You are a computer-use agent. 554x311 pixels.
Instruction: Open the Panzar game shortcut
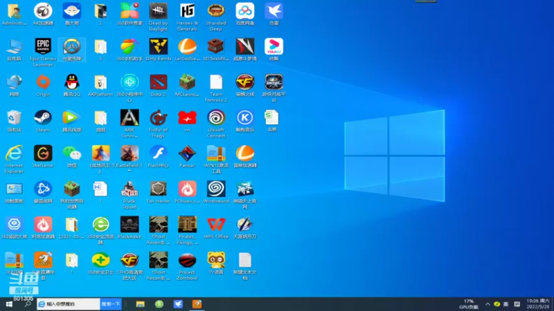(187, 156)
